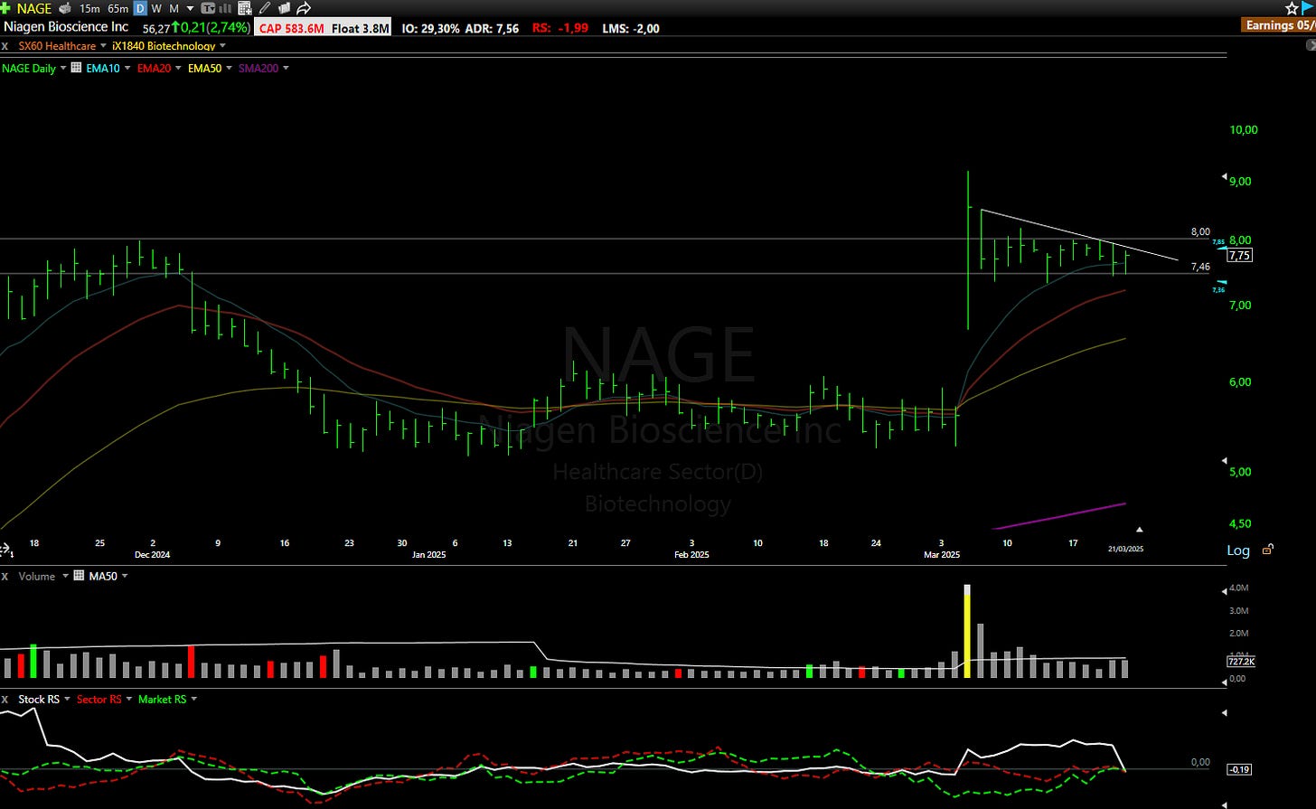The width and height of the screenshot is (1316, 809).
Task: Open the TradingView Tv icon
Action: click(207, 8)
